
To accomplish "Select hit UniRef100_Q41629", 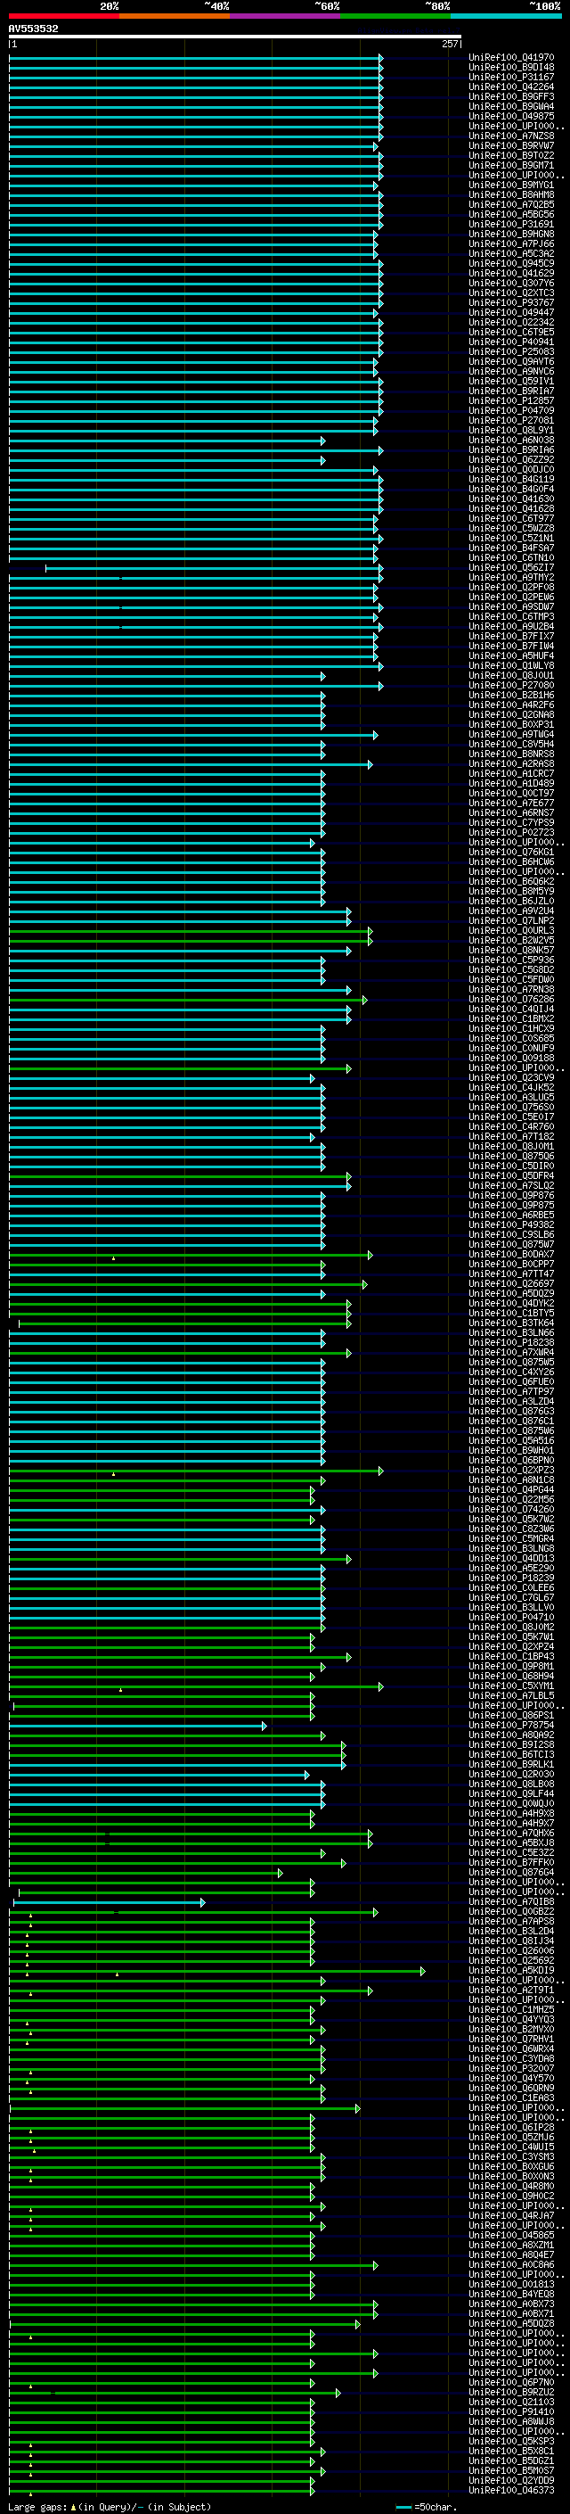I will (511, 273).
